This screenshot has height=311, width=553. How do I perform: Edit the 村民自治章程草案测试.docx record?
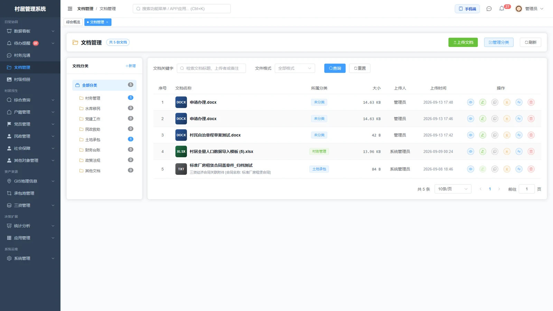482,135
